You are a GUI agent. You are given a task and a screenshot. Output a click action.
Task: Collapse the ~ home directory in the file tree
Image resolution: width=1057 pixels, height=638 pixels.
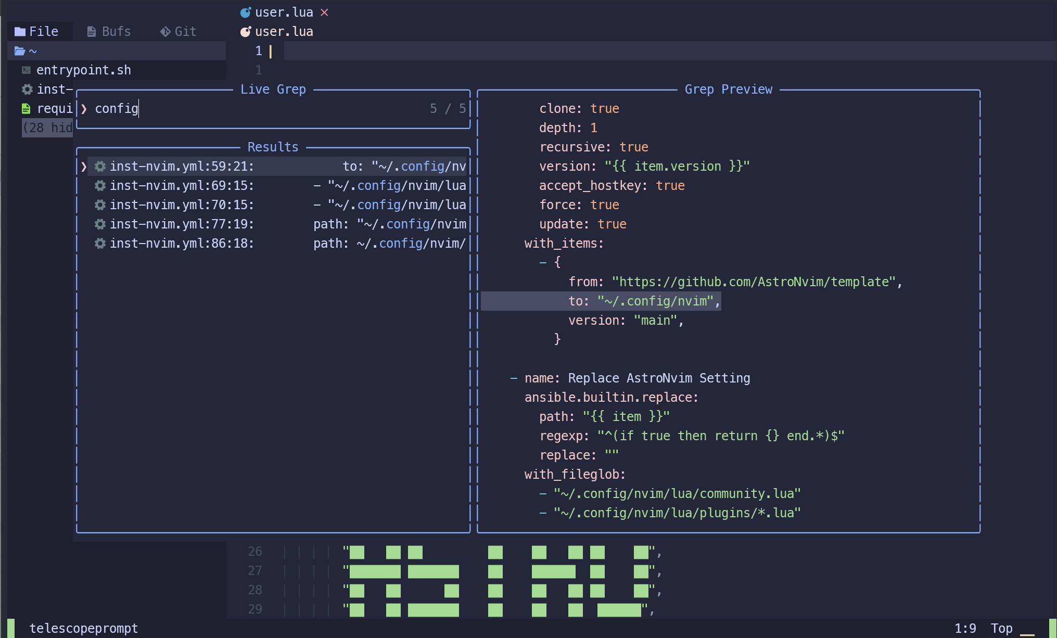[32, 50]
